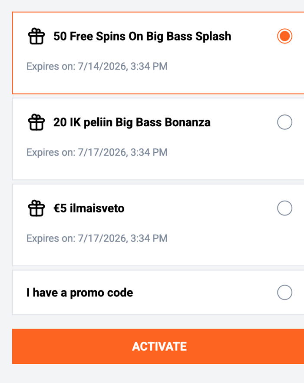Click the 20 IK peliin Big Bass Bonanza title
304x383 pixels.
tap(132, 122)
